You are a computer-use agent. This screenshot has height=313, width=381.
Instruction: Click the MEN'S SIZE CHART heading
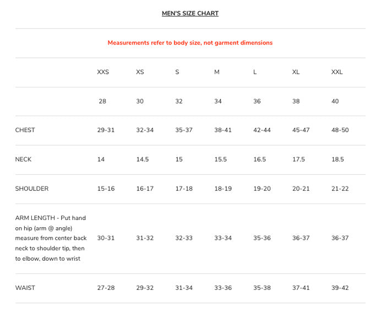(x=190, y=13)
